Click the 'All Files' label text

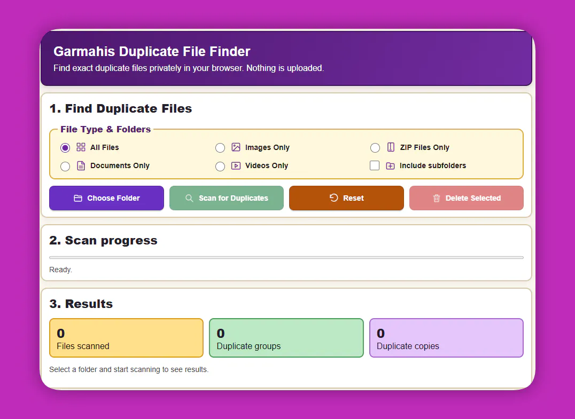[105, 147]
